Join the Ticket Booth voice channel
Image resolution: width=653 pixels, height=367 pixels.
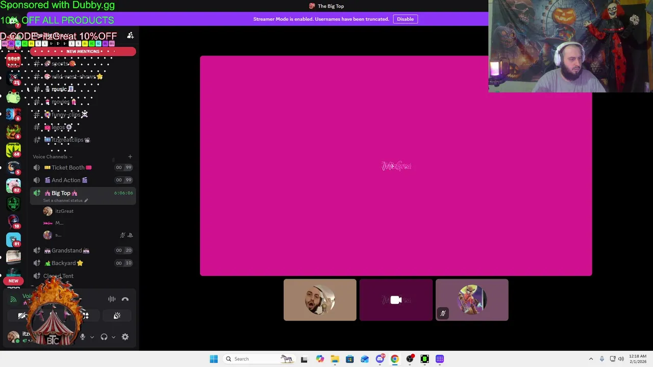[82, 167]
